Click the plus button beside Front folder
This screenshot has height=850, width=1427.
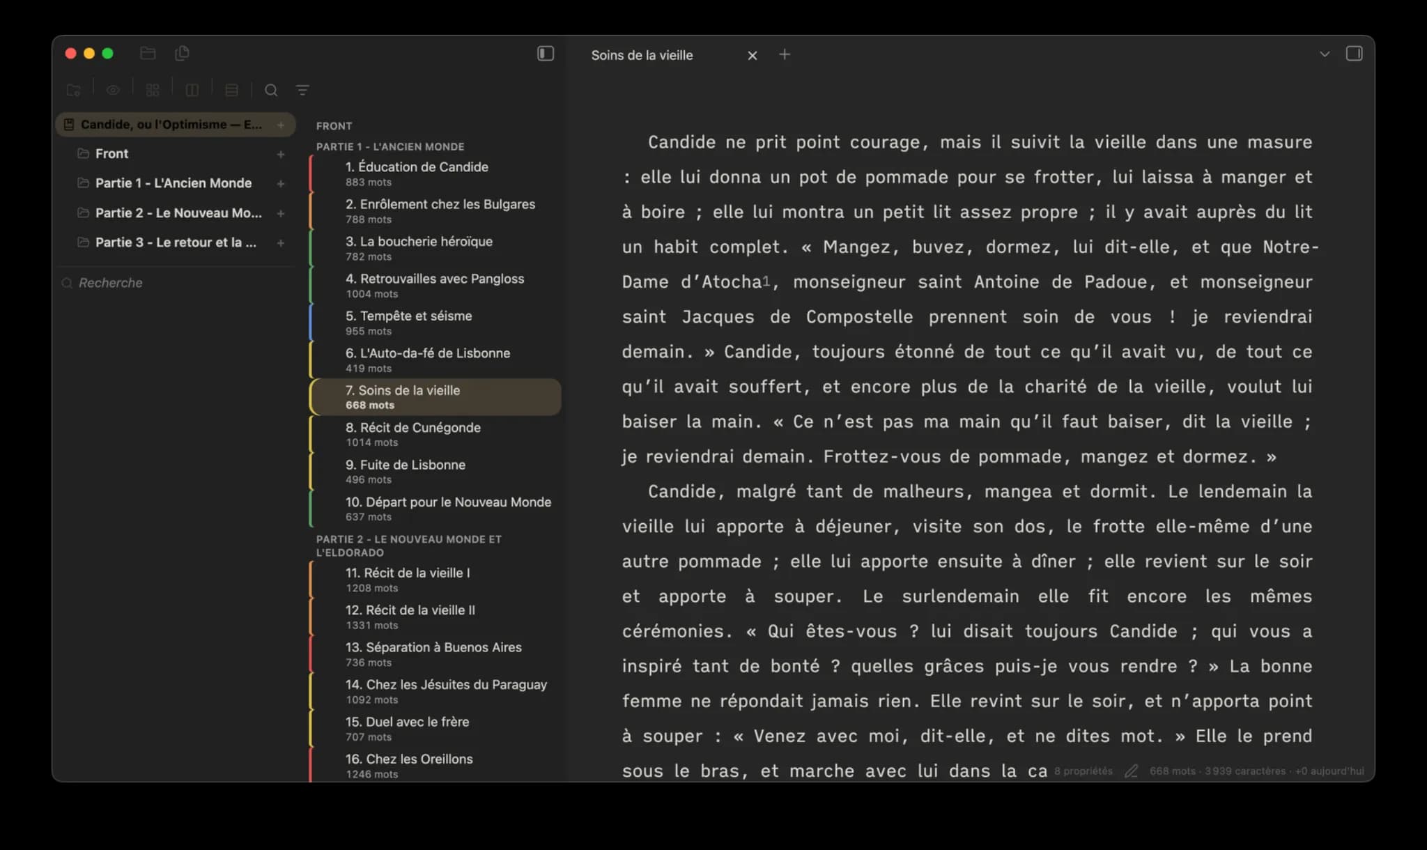(x=281, y=154)
